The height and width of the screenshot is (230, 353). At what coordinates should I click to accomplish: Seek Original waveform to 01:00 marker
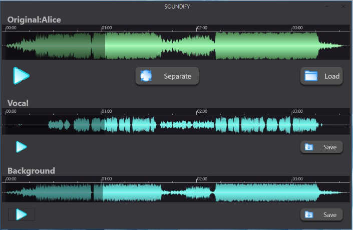107,28
